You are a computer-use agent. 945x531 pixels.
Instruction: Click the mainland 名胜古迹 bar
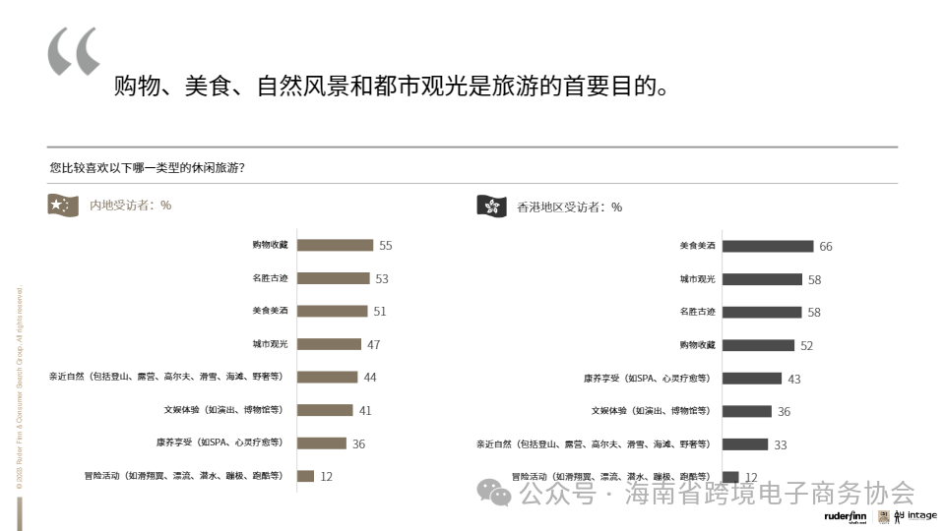point(334,278)
